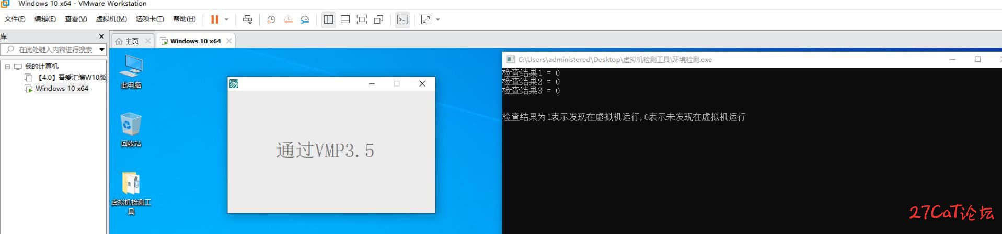The image size is (1002, 234).
Task: Close the 主页 tab
Action: (x=148, y=41)
